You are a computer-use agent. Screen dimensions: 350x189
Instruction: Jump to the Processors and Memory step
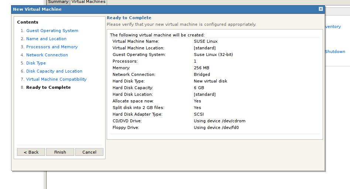pyautogui.click(x=52, y=47)
